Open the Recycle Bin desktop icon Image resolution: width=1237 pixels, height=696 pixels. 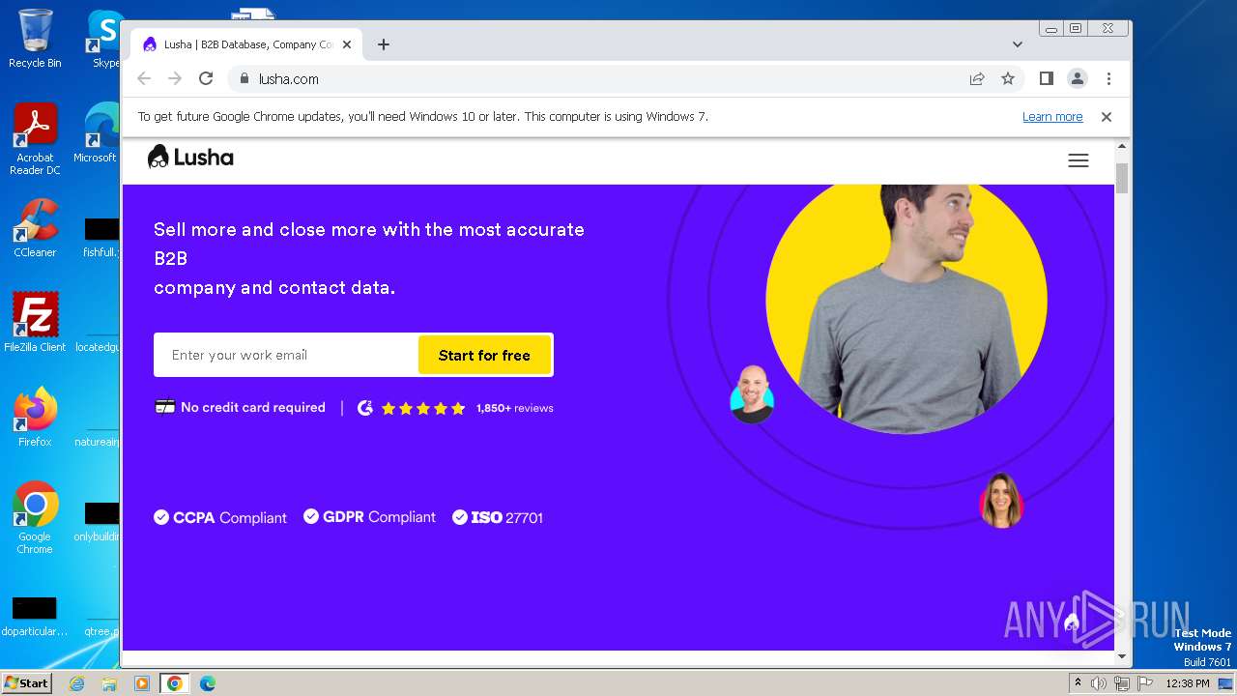(x=35, y=39)
